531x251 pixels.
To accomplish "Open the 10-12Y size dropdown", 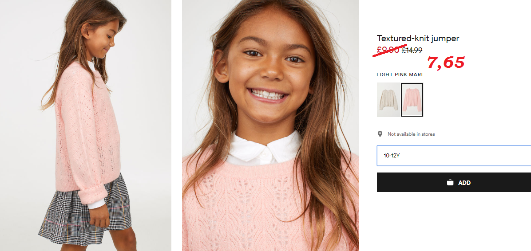I will 454,156.
